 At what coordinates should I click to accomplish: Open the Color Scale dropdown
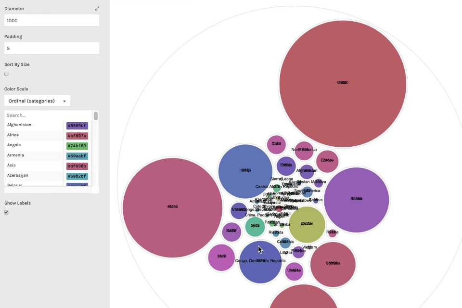37,101
